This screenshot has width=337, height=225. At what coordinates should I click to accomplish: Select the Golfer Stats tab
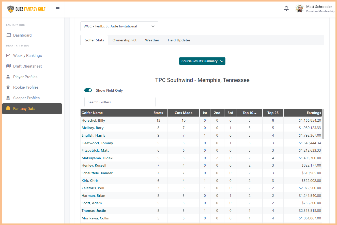94,40
